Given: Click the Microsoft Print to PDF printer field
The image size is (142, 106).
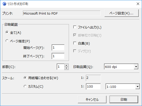Looking at the screenshot, I should (x=62, y=13).
